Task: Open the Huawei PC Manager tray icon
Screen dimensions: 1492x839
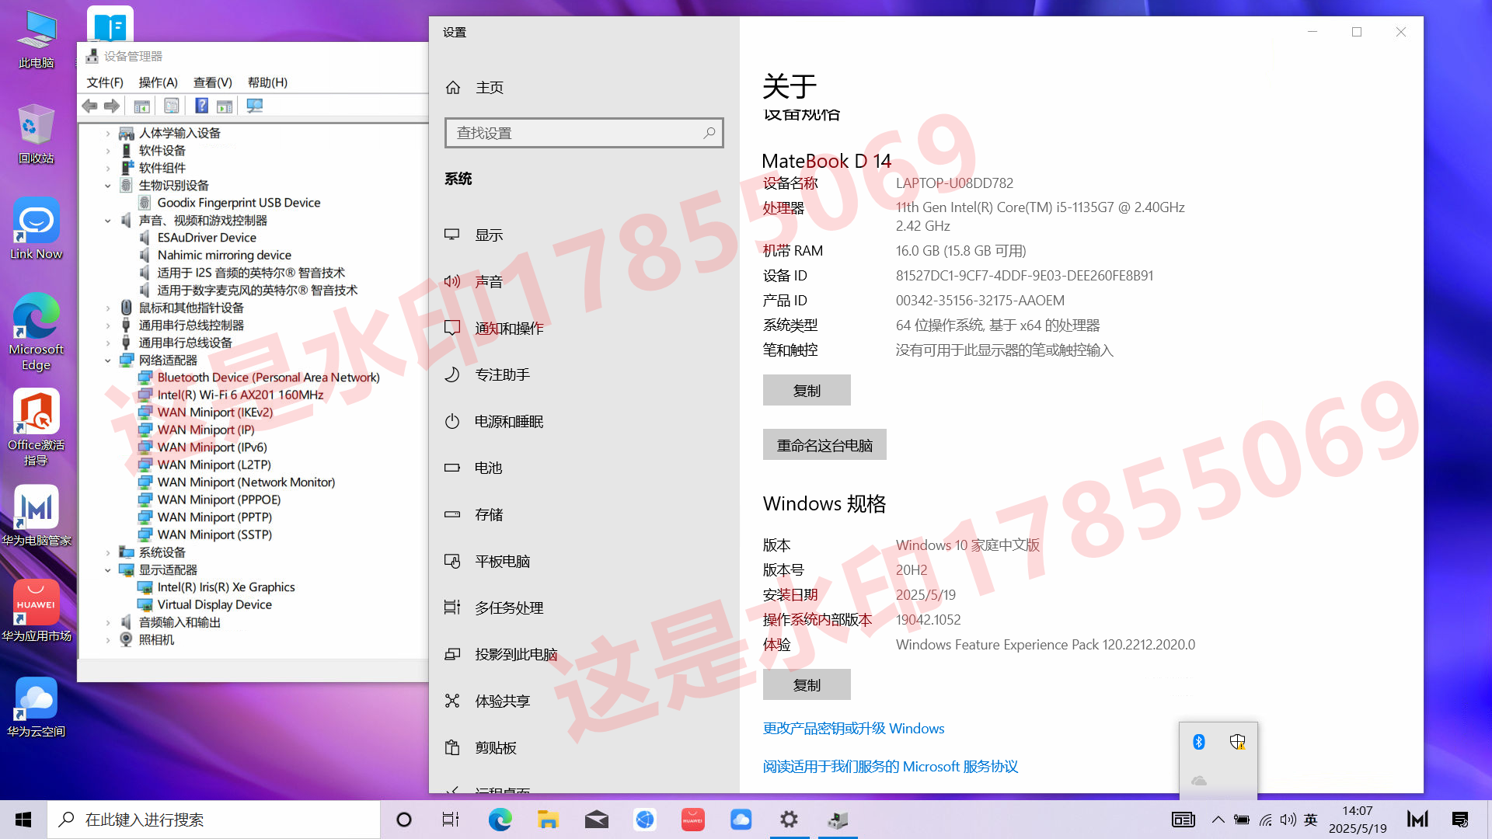Action: pyautogui.click(x=1417, y=820)
